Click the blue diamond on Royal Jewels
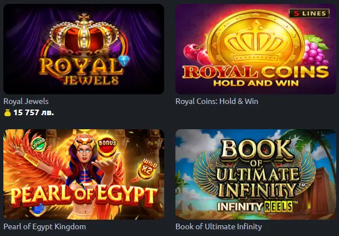This screenshot has width=339, height=236. 124,61
